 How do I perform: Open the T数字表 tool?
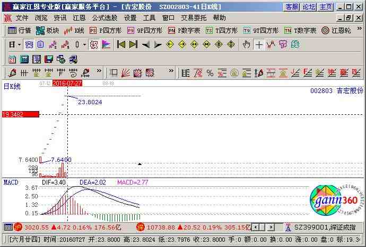[x=300, y=31]
